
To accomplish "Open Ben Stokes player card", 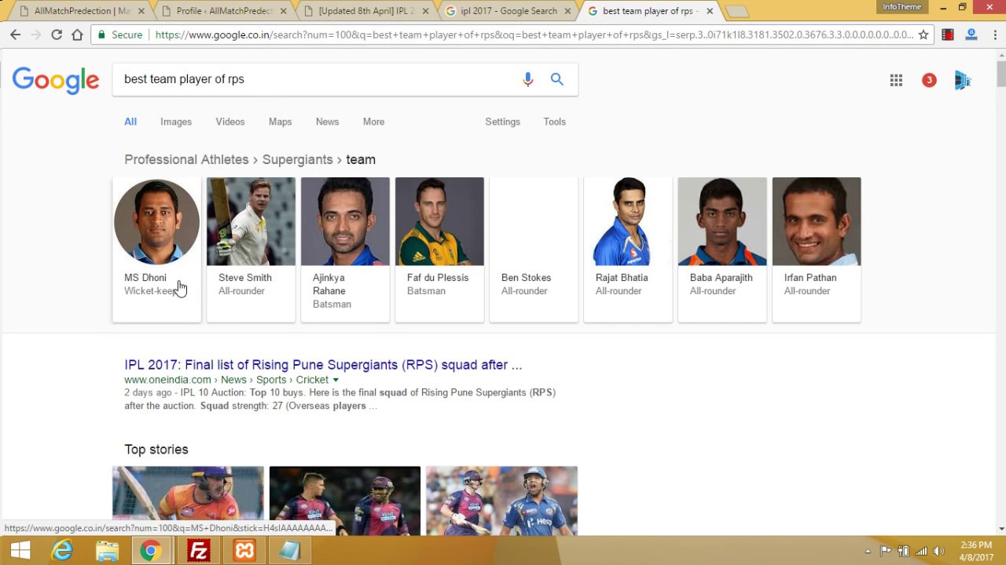I will coord(534,250).
